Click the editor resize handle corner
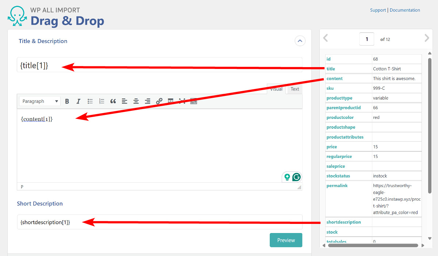 click(300, 187)
